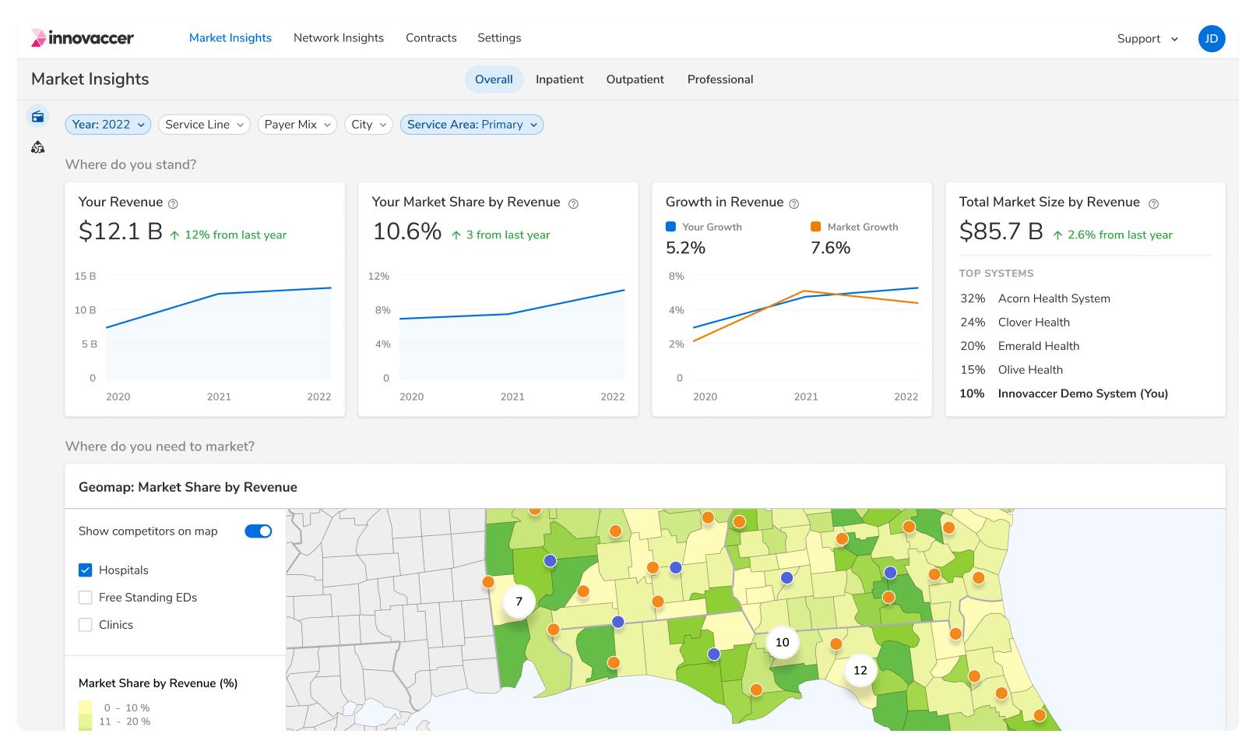Screen dimensions: 1256x748
Task: Switch to the Professional tab
Action: [x=720, y=79]
